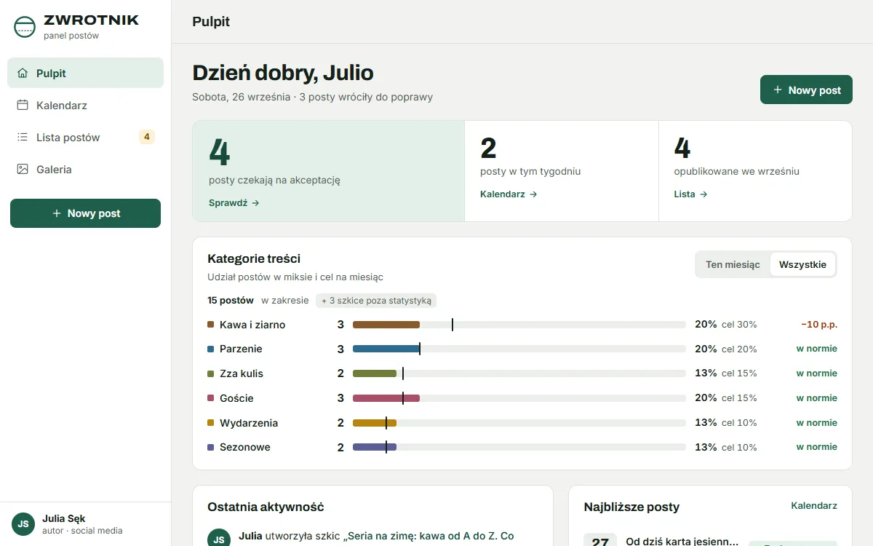The width and height of the screenshot is (873, 546).
Task: Click the '15 postów' count text
Action: (231, 300)
